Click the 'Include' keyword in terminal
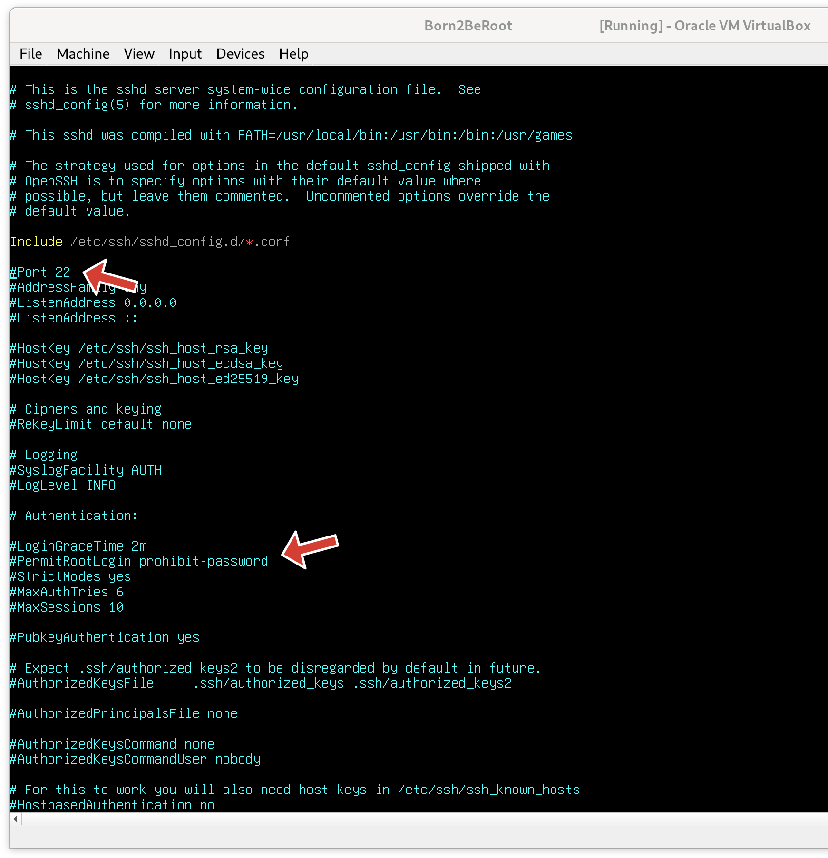Screen dimensions: 828x858 click(37, 242)
